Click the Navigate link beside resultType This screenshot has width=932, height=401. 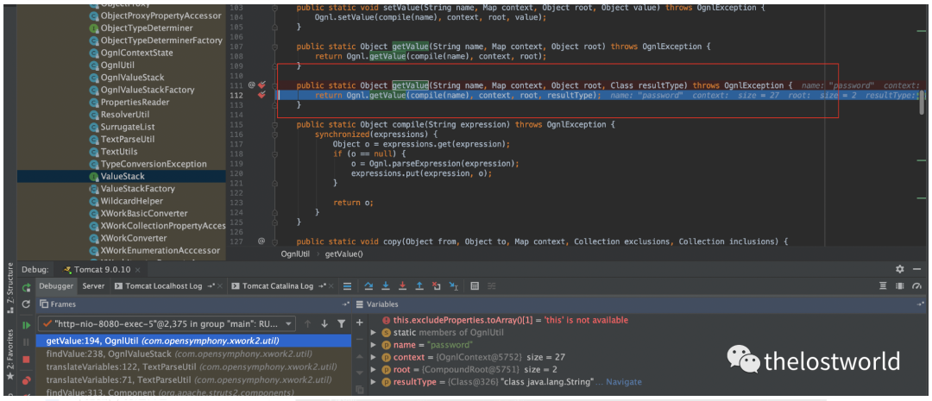pyautogui.click(x=624, y=381)
